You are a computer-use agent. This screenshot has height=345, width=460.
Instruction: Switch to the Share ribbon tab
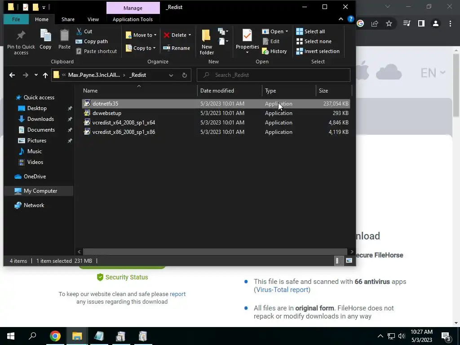[68, 19]
